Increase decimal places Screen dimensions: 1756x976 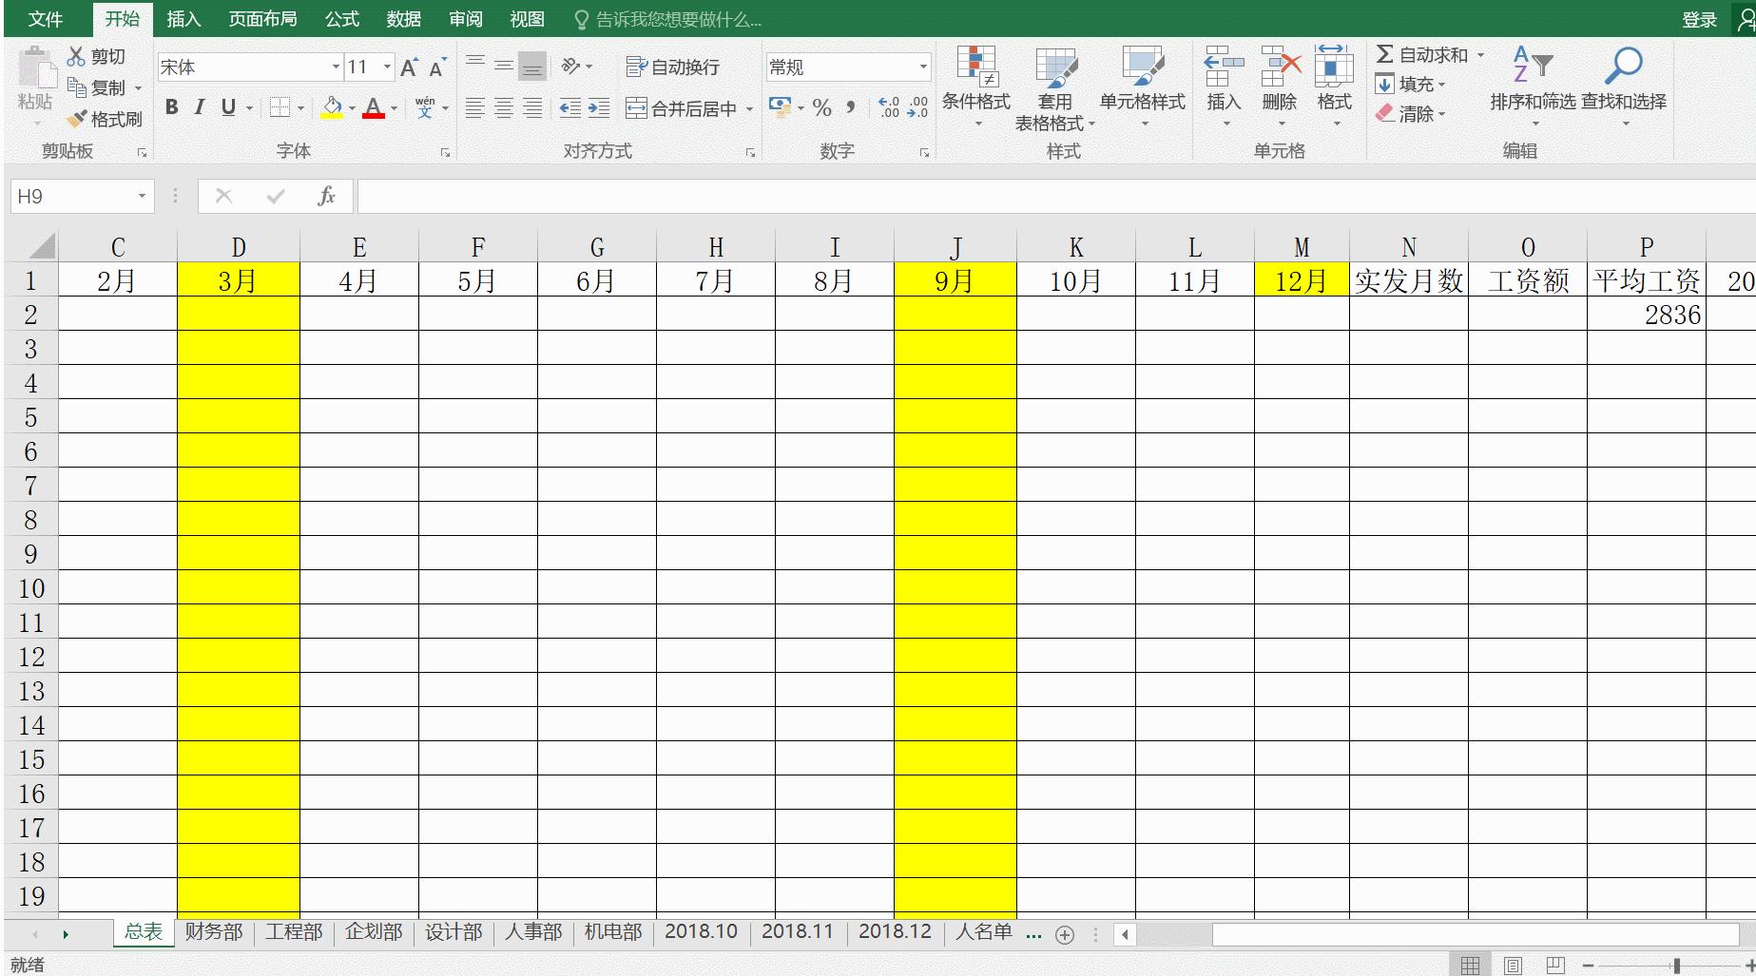889,107
